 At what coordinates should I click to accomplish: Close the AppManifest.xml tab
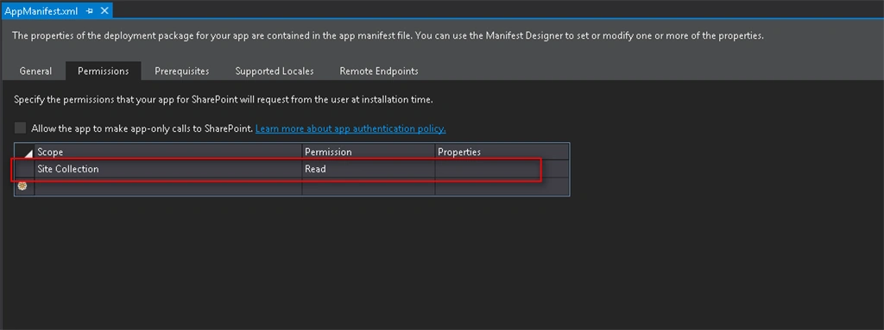tap(104, 10)
